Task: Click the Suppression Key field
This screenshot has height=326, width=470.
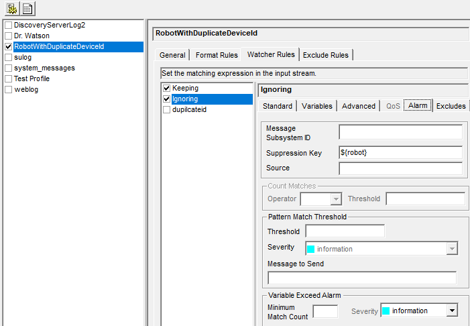Action: [x=400, y=152]
